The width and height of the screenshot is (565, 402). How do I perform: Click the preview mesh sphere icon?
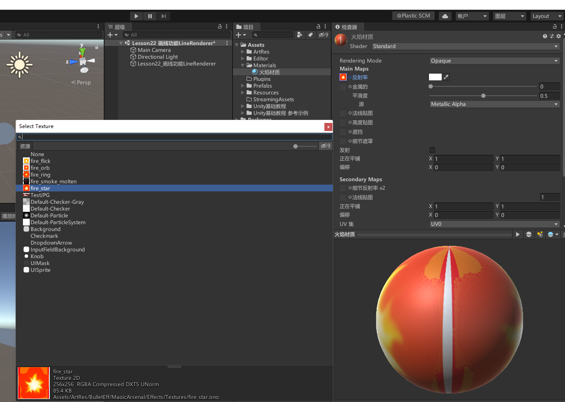pos(528,234)
